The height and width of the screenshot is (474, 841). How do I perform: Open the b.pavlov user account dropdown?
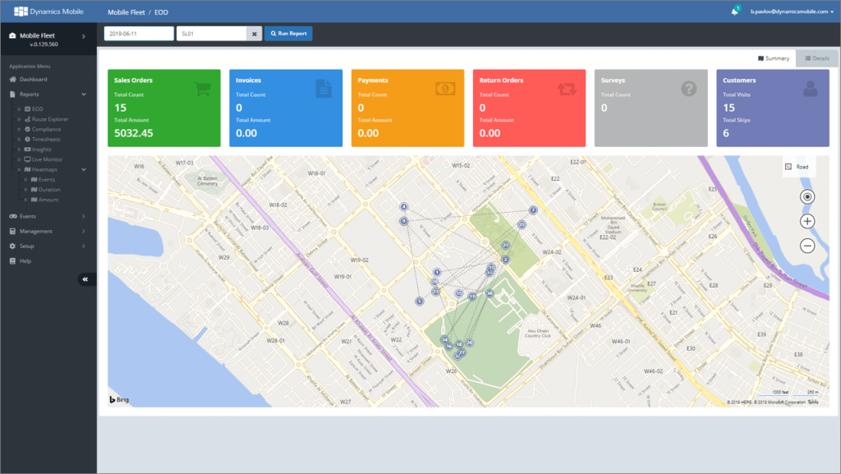point(792,12)
